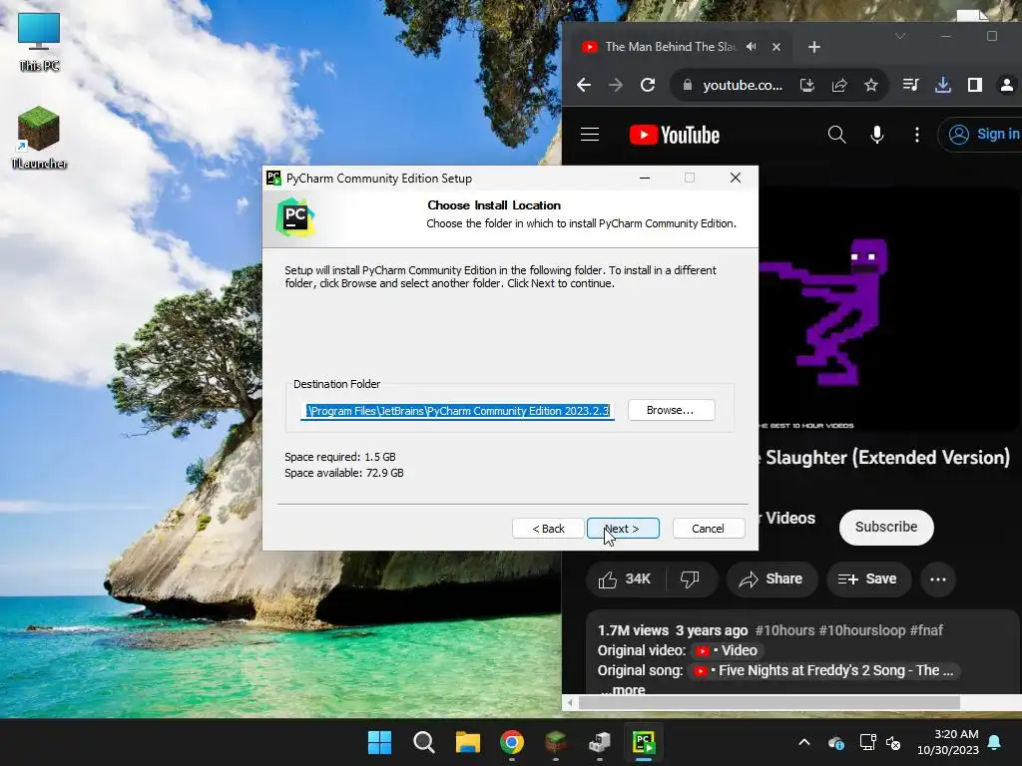Screen dimensions: 1022x766
Task: Close the YouTube tab in Chrome
Action: (x=776, y=47)
